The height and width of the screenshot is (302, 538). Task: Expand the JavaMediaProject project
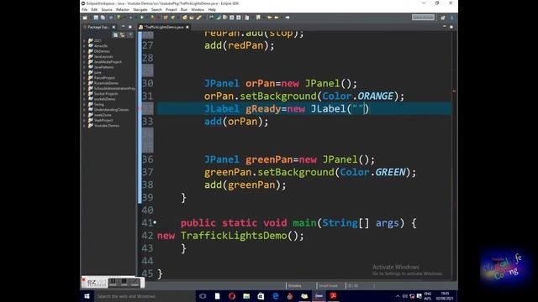[84, 61]
